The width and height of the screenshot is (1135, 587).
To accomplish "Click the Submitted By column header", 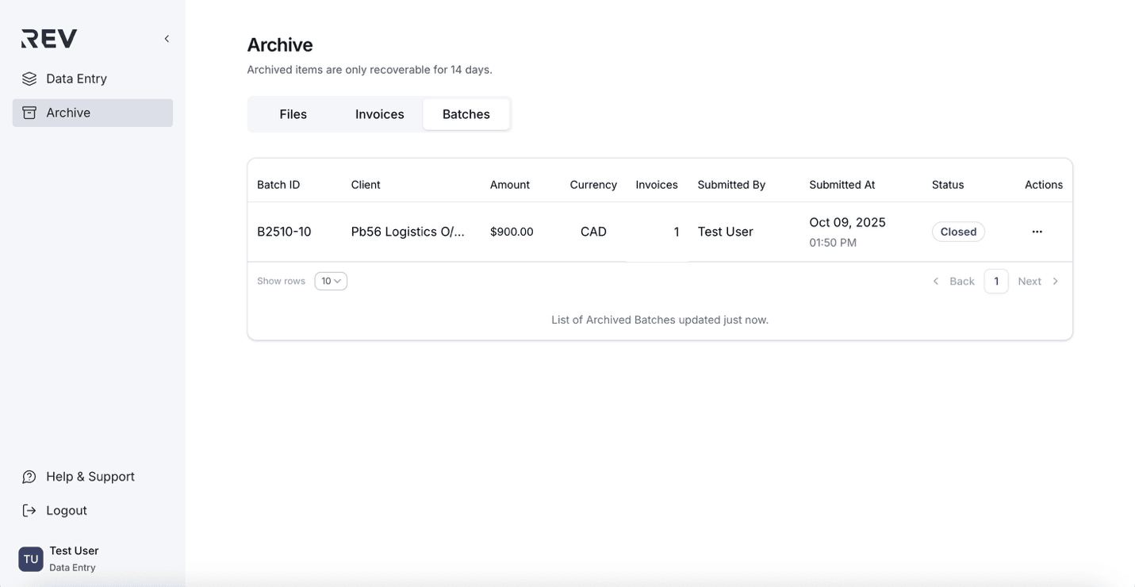I will point(730,184).
